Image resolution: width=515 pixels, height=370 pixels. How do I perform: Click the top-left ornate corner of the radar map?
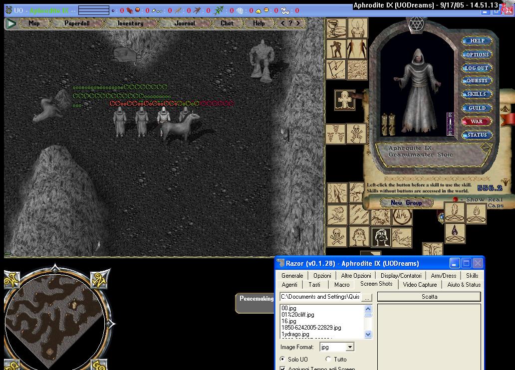click(x=12, y=279)
